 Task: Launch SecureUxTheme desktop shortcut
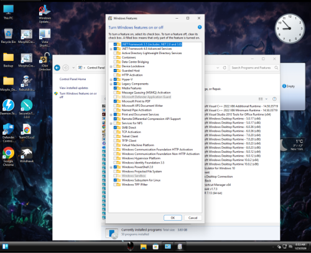pos(27,109)
